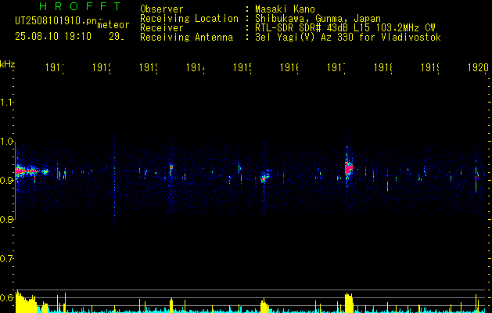The height and width of the screenshot is (313, 492).
Task: Click the large red meteor echo burst on the spectrogram
Action: [x=349, y=168]
